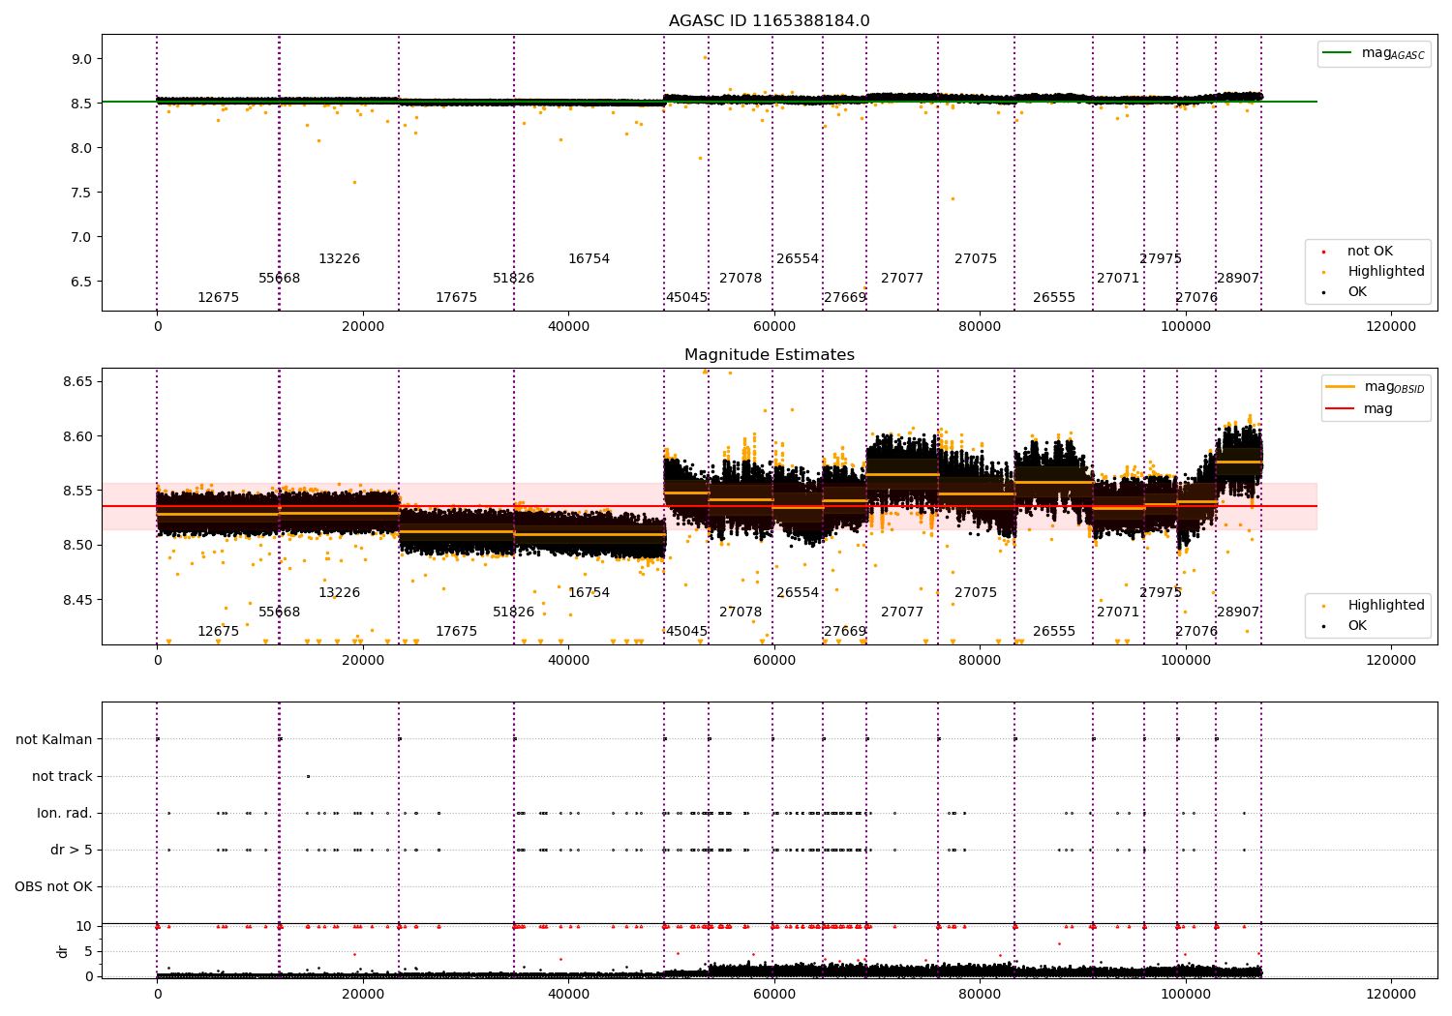The image size is (1452, 1016).
Task: Click the 'OBS not OK' axis label
Action: [54, 886]
